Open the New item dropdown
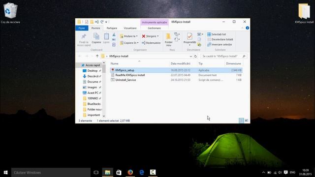This screenshot has height=177, width=315. [177, 34]
